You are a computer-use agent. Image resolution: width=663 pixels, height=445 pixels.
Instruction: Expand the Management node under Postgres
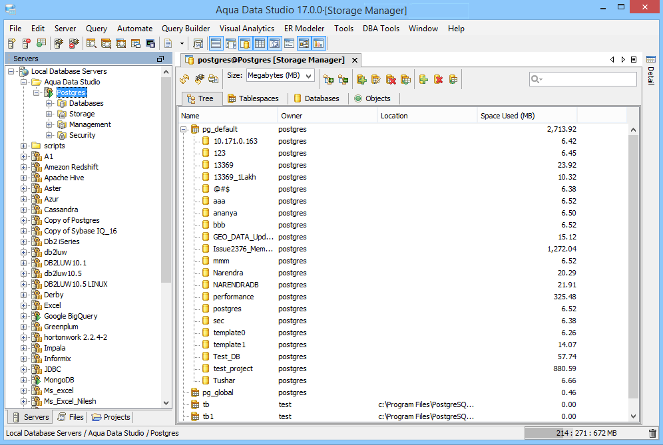[x=49, y=124]
